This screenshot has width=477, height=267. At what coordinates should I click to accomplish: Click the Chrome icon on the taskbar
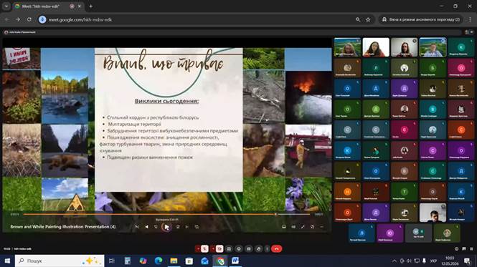[x=220, y=261]
